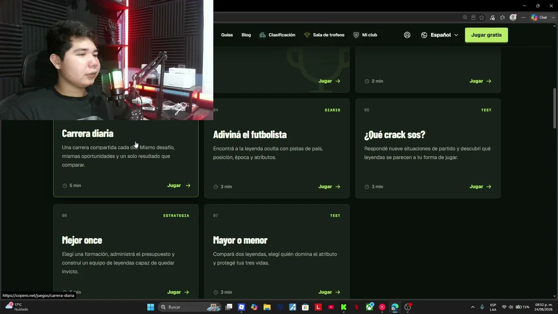Viewport: 558px width, 314px height.
Task: Open browser settings and more menu
Action: click(x=524, y=17)
